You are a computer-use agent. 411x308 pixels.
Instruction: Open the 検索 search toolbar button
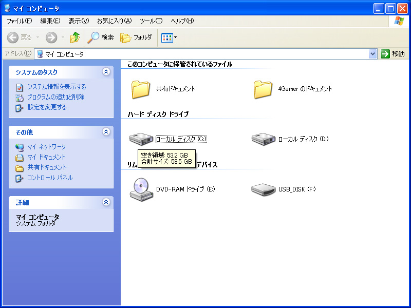101,37
